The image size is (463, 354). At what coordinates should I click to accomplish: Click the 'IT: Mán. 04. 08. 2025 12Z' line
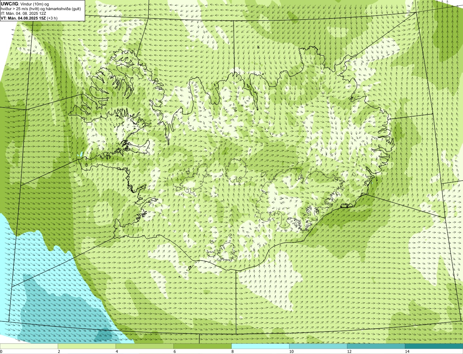click(23, 13)
